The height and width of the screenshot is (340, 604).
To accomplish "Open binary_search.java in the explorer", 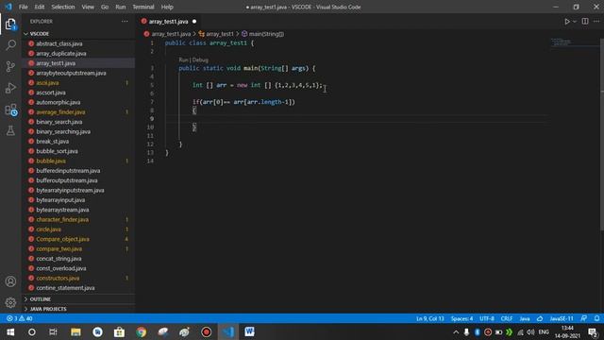I will click(x=59, y=122).
